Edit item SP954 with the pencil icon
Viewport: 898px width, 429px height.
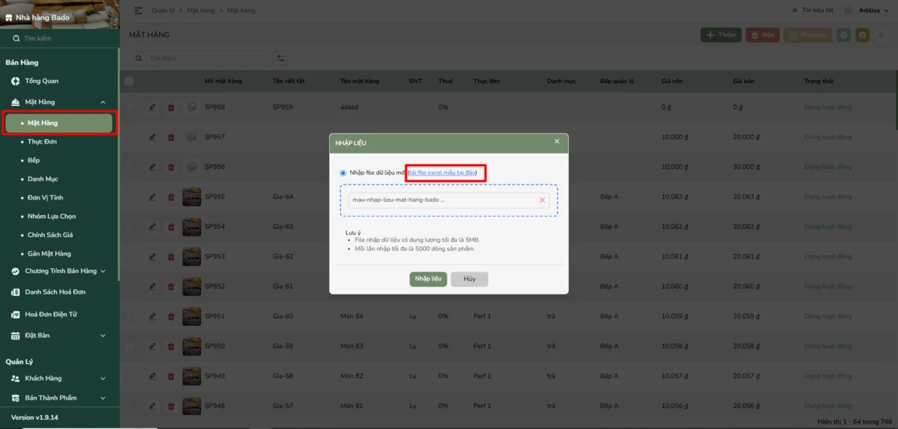pos(153,227)
